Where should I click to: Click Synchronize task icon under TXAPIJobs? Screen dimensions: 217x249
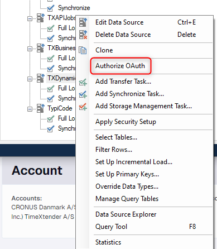(51, 39)
